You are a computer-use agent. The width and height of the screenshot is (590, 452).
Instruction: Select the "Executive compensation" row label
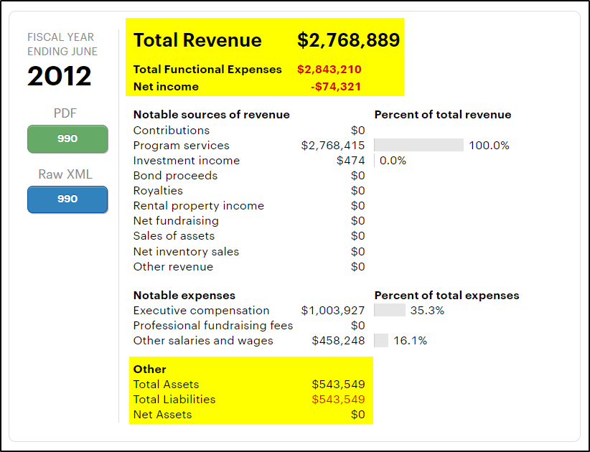pos(201,311)
